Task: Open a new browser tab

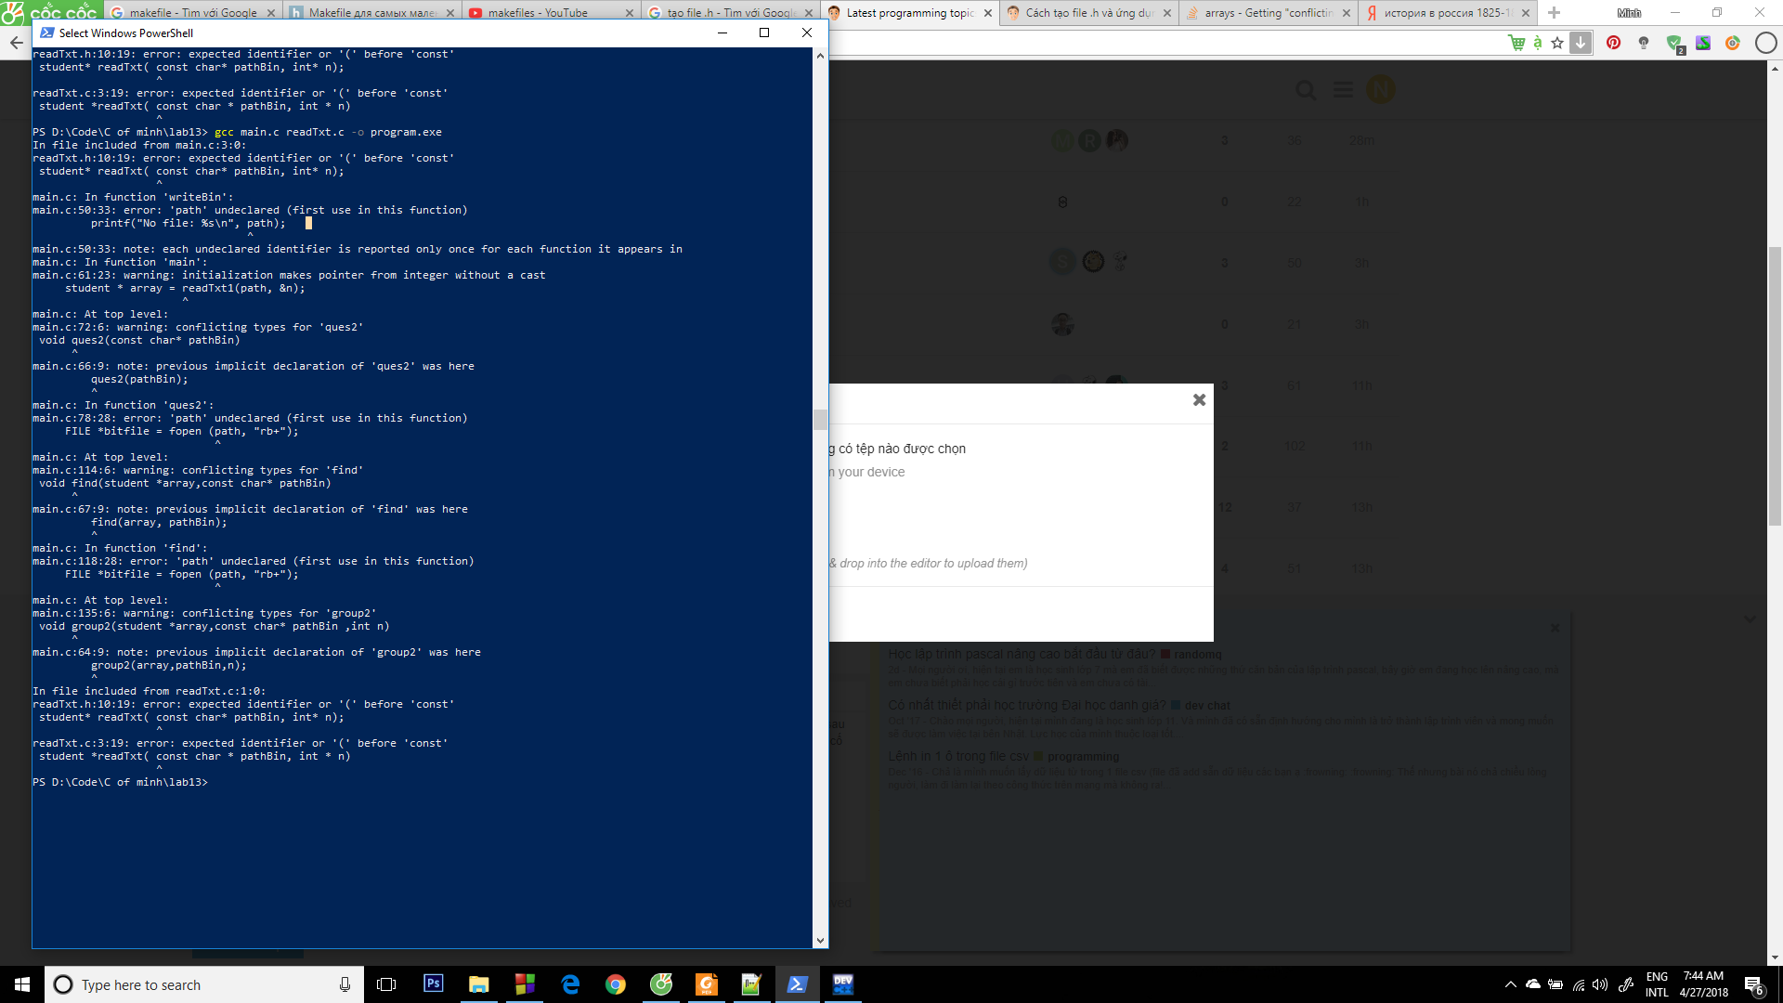Action: click(x=1554, y=13)
